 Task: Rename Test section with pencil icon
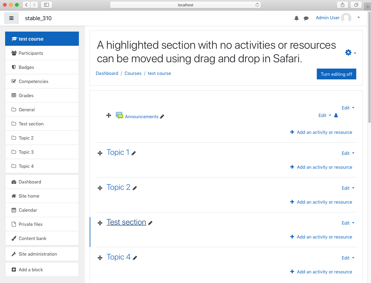pos(151,223)
